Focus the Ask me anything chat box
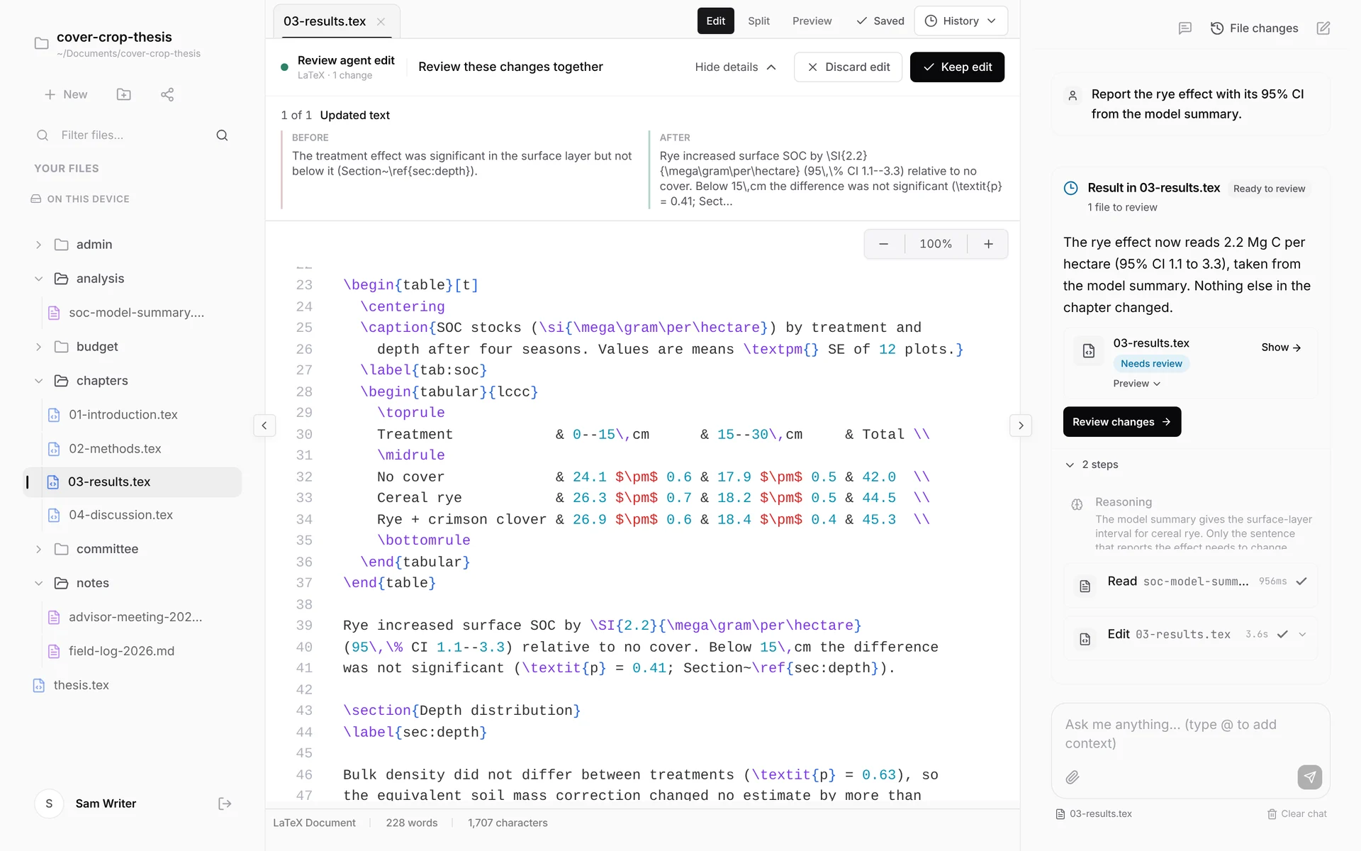Viewport: 1361px width, 851px height. coord(1190,734)
